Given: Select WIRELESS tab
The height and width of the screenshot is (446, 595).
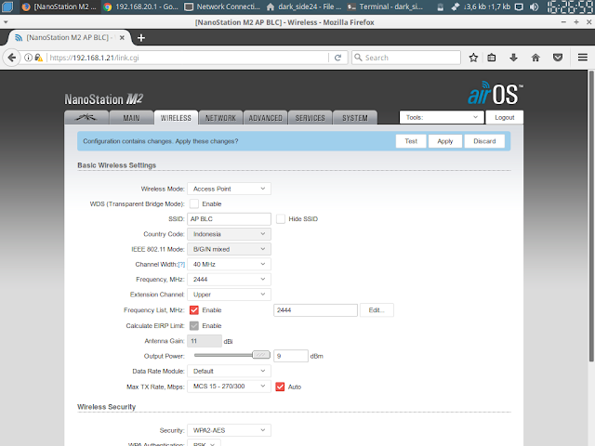Looking at the screenshot, I should [176, 118].
